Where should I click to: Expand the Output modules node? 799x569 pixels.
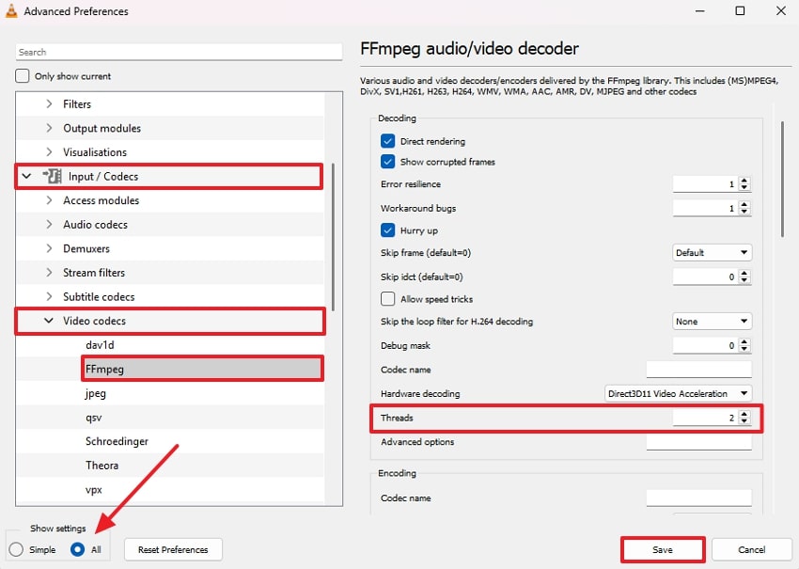[49, 128]
